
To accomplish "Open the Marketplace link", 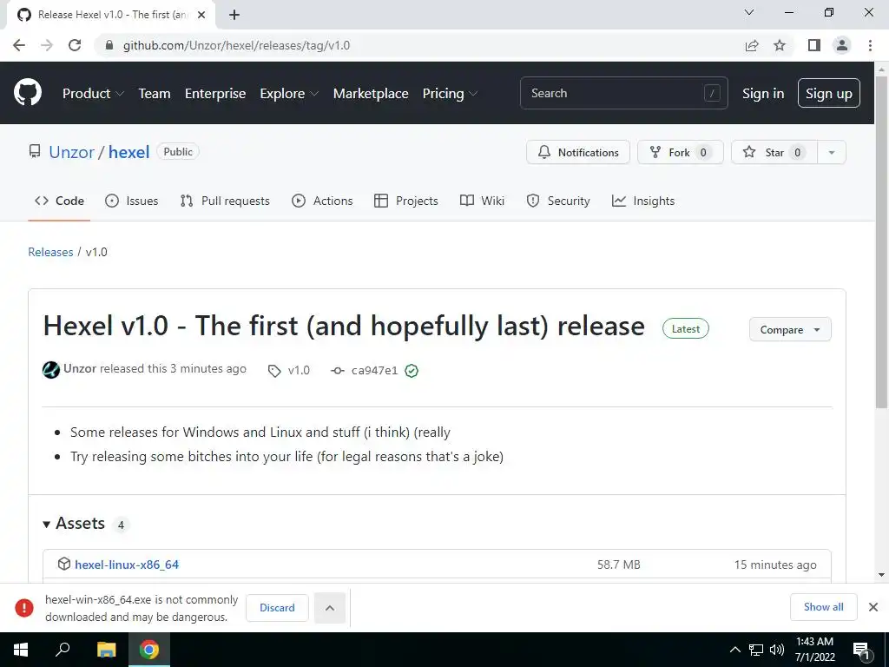I will (371, 93).
